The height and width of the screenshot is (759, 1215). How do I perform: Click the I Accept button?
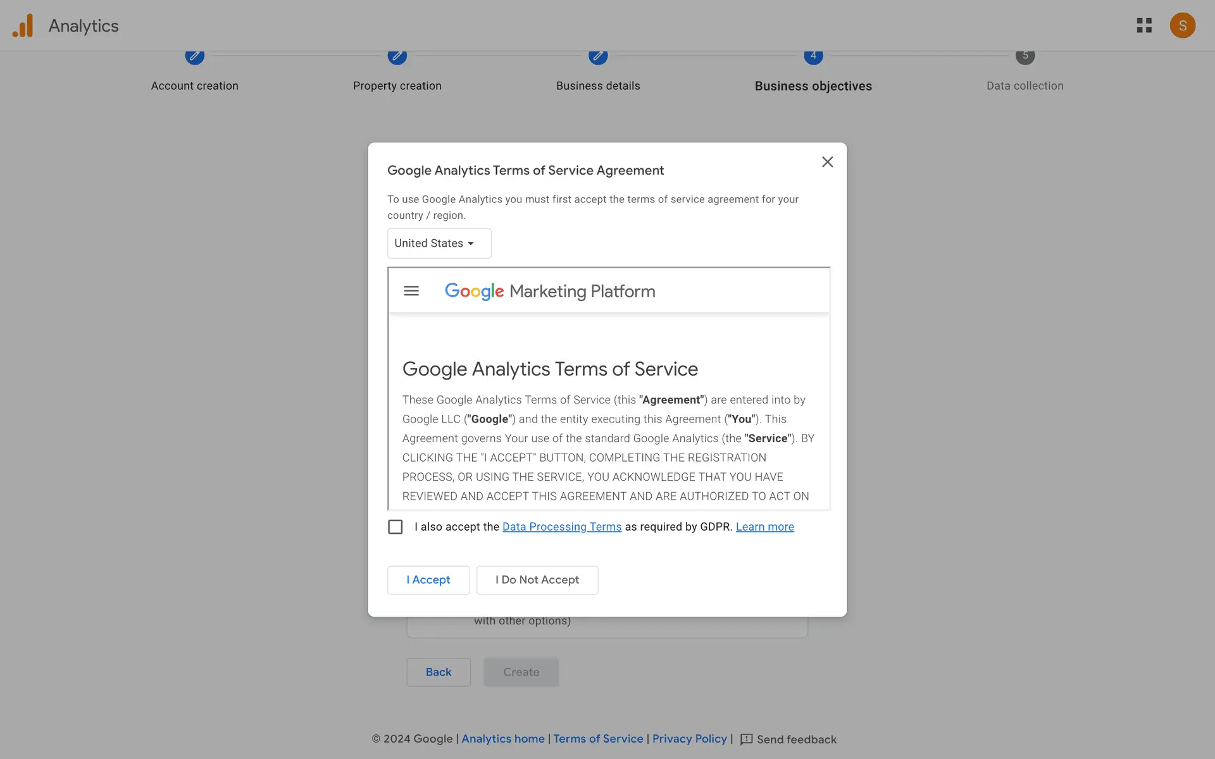coord(428,580)
